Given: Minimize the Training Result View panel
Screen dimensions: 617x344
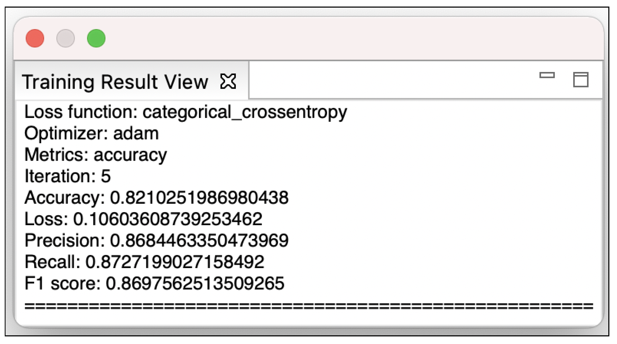Looking at the screenshot, I should click(x=547, y=75).
